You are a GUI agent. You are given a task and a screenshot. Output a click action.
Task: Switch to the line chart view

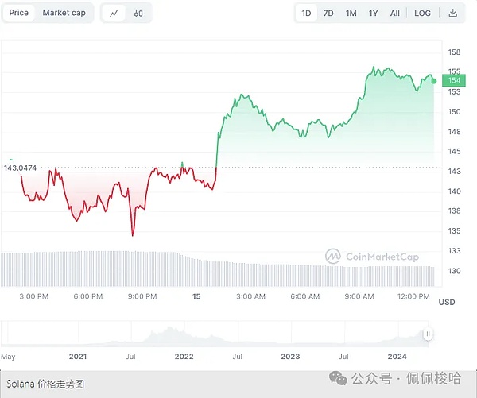click(115, 13)
